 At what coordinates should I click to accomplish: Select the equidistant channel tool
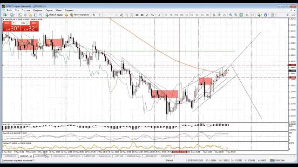click(121, 15)
